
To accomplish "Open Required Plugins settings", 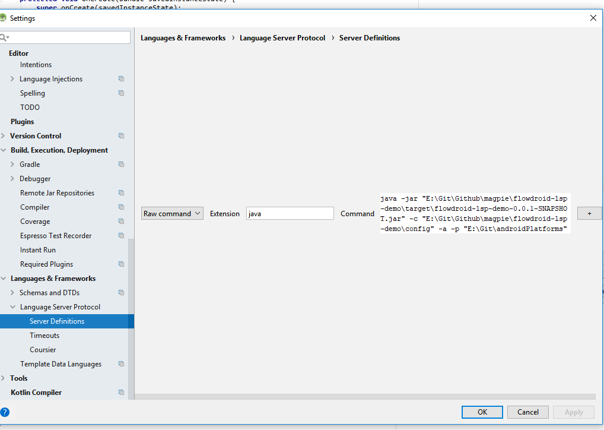I will click(47, 264).
